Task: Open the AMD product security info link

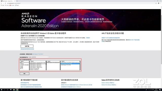Action: (x=111, y=38)
